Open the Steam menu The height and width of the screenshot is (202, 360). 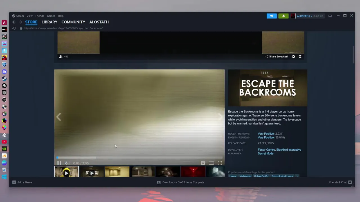pos(18,16)
